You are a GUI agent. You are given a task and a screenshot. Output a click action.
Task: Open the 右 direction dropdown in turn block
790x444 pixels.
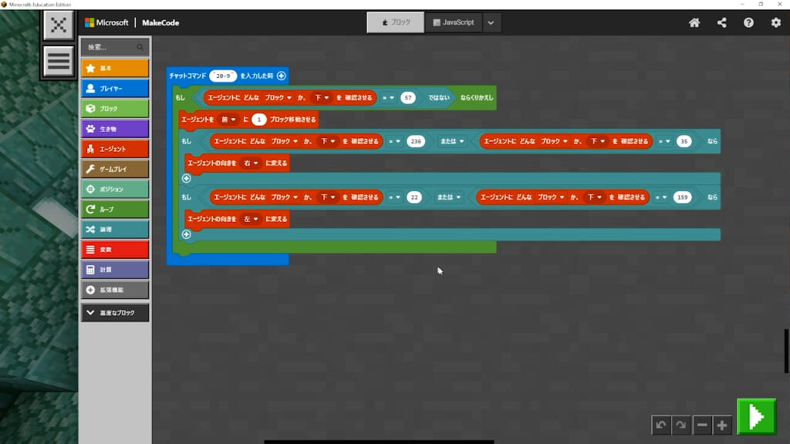250,163
